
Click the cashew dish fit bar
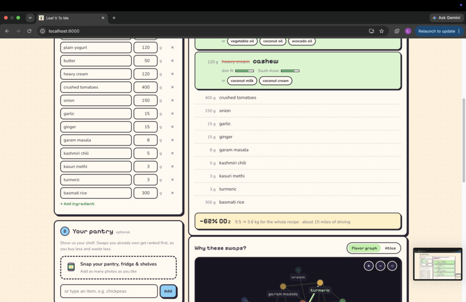pos(245,70)
